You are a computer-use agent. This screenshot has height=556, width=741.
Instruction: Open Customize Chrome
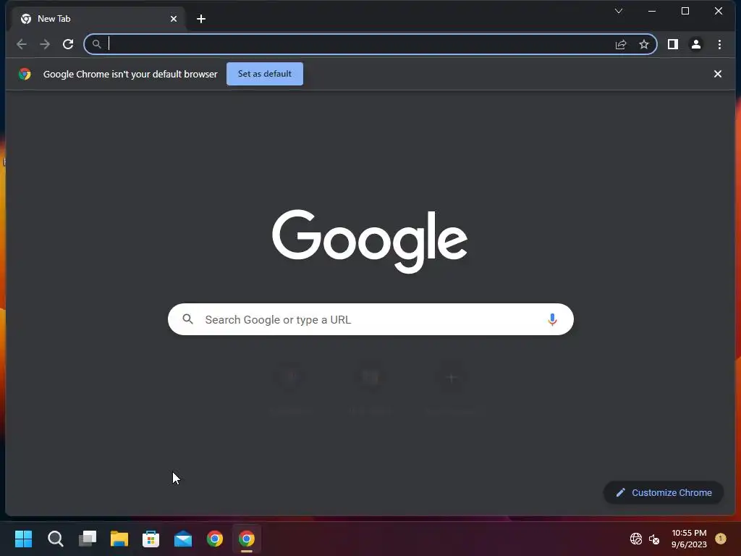664,492
